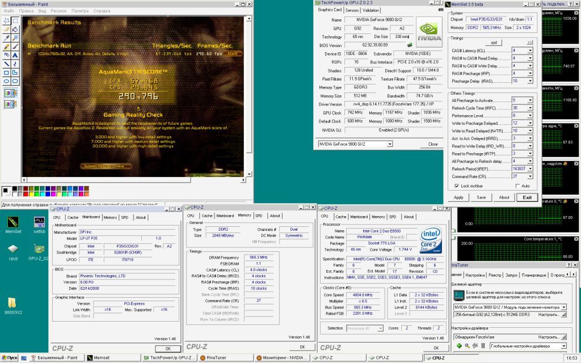Click the Save button in MemSet
581x363 pixels.
point(481,197)
